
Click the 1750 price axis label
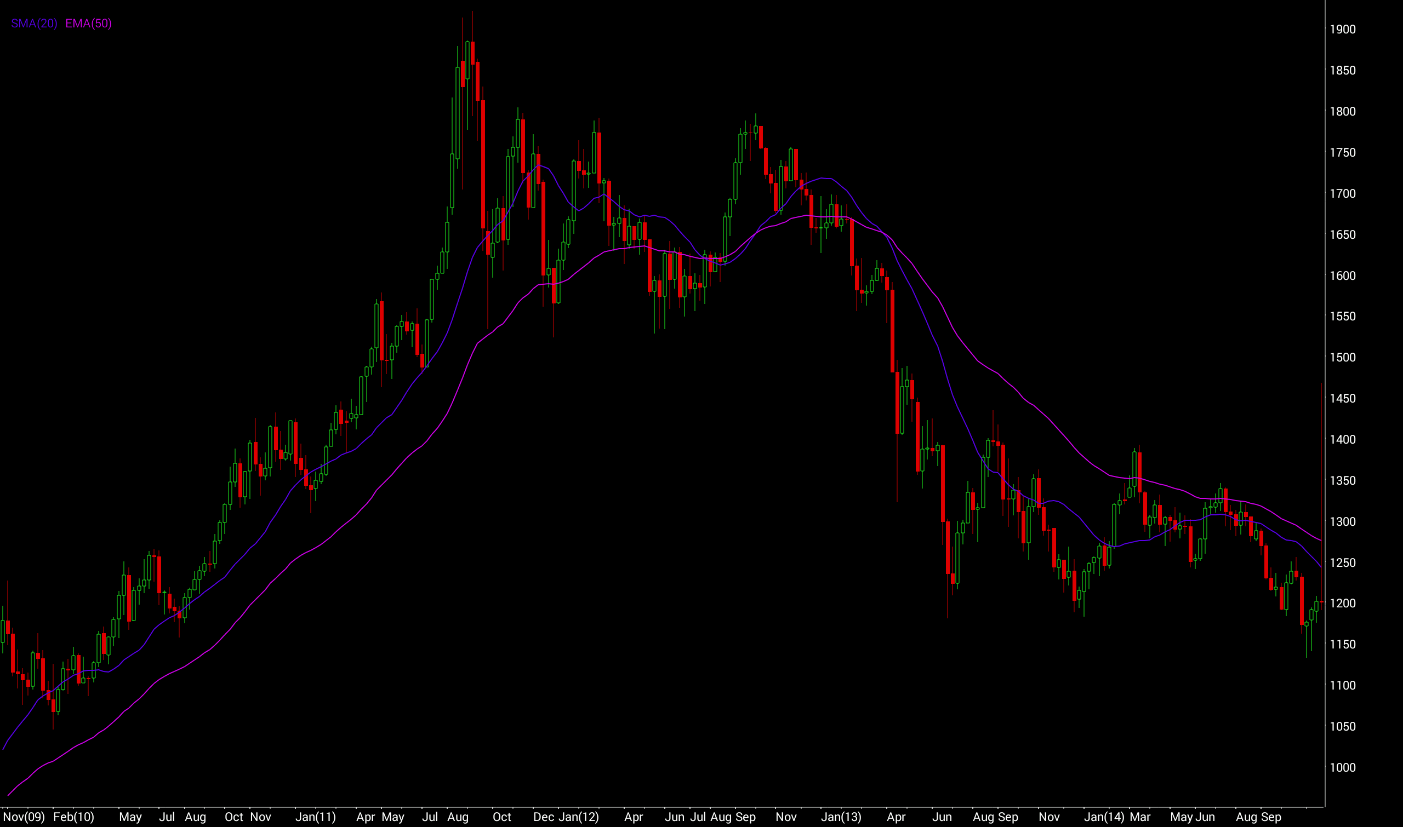coord(1342,153)
